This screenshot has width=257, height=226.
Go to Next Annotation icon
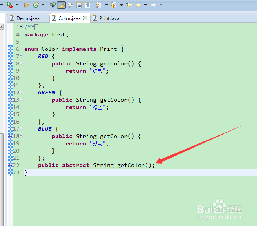(98, 5)
